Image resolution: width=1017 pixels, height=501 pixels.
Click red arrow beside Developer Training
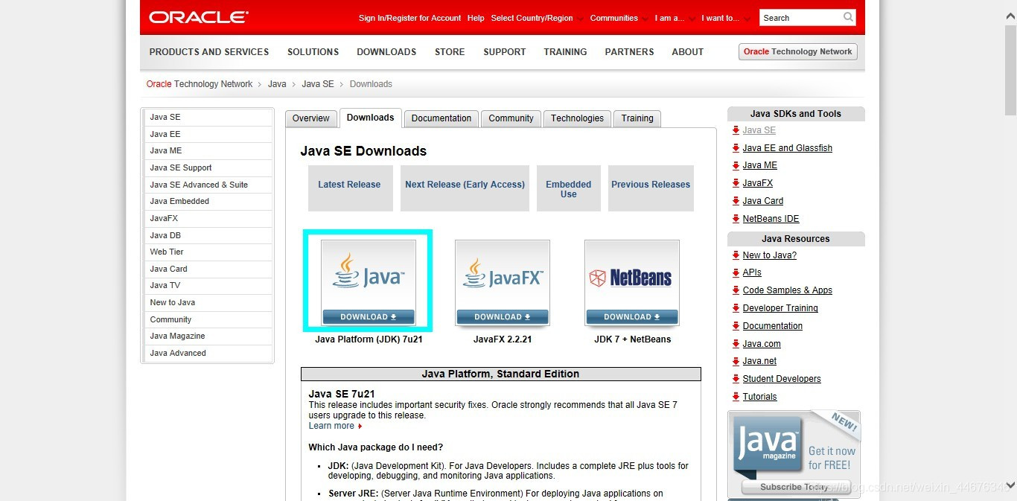coord(736,308)
